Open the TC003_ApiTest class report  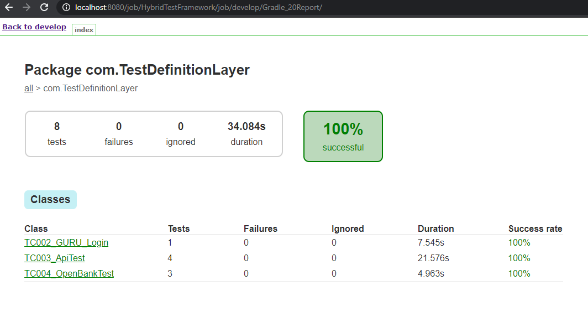click(55, 258)
